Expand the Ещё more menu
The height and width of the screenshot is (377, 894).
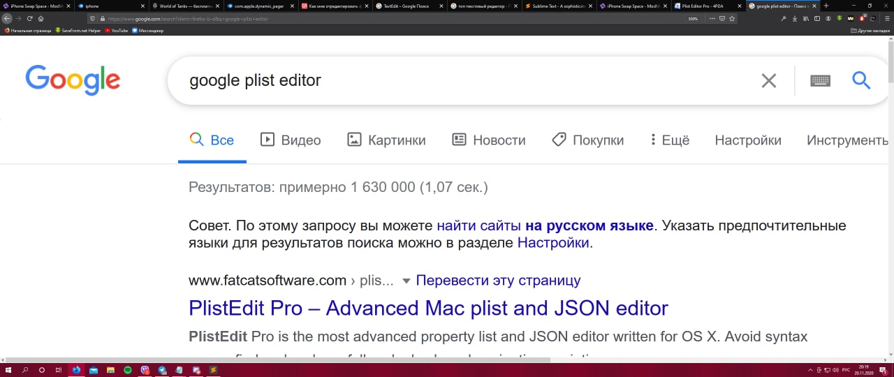coord(670,140)
